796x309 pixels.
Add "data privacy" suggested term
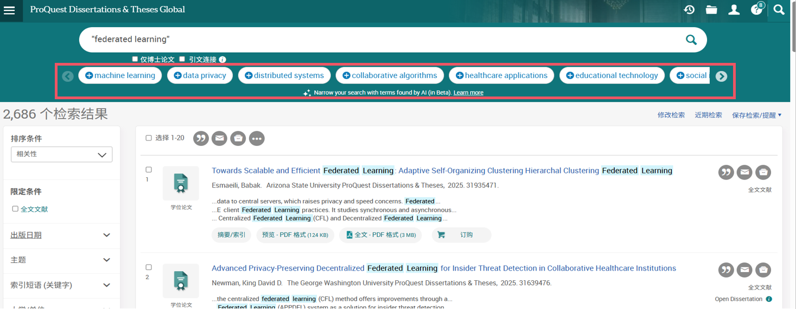200,76
